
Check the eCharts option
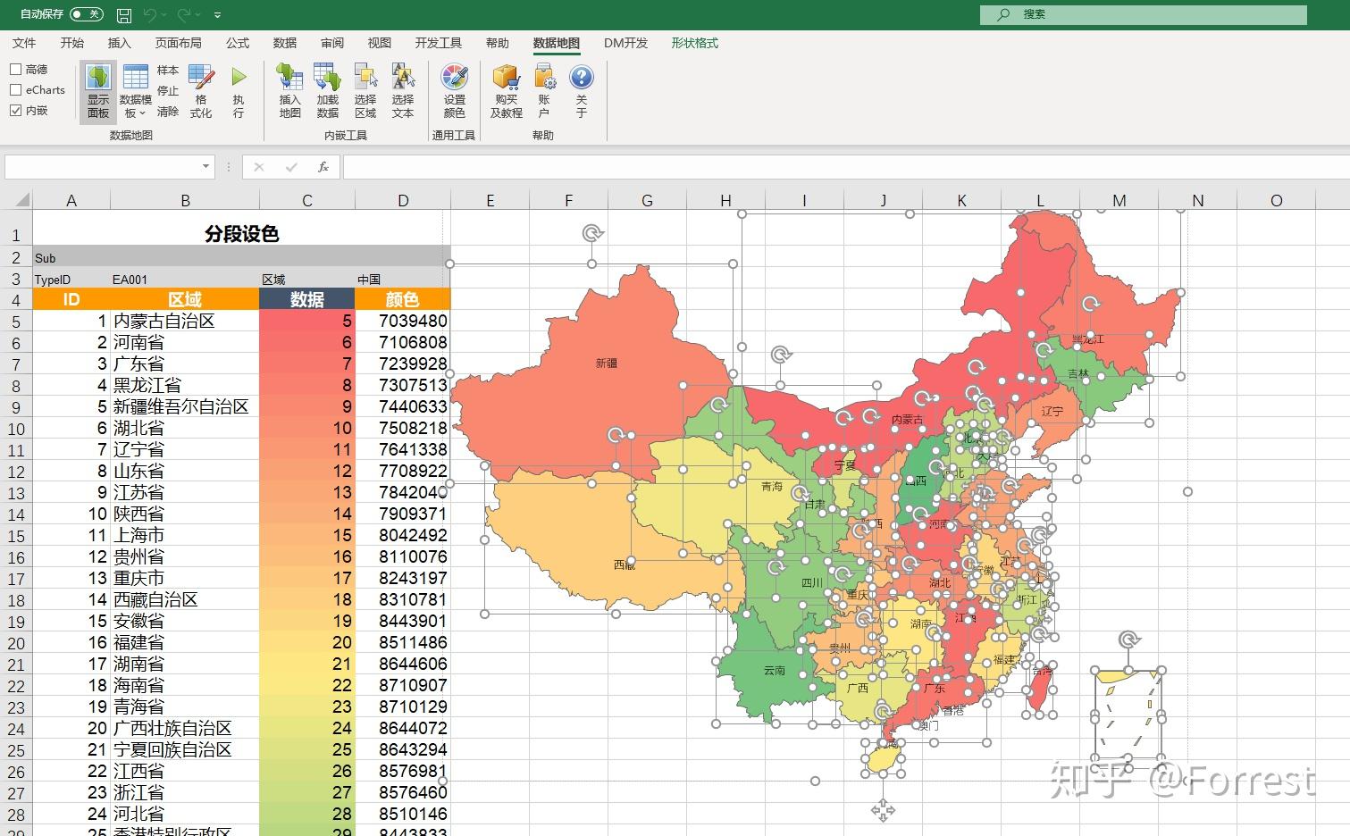[x=15, y=89]
